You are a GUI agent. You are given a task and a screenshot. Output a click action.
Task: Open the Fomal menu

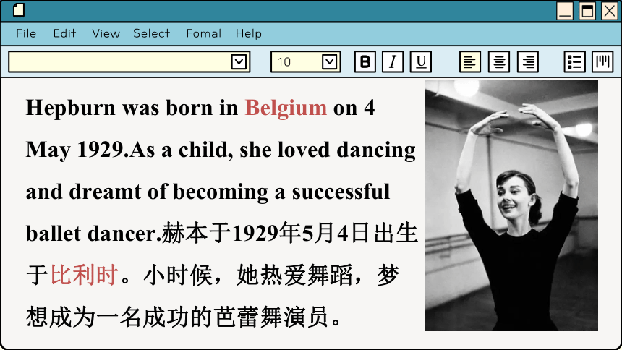204,33
